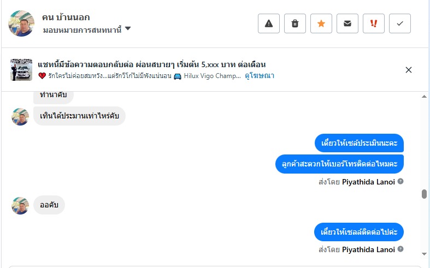This screenshot has width=430, height=268.
Task: Click the chat scrollbar thumb
Action: (425, 194)
